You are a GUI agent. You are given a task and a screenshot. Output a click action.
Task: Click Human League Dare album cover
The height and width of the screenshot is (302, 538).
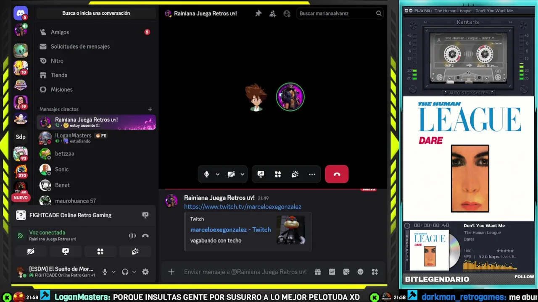[x=469, y=159]
